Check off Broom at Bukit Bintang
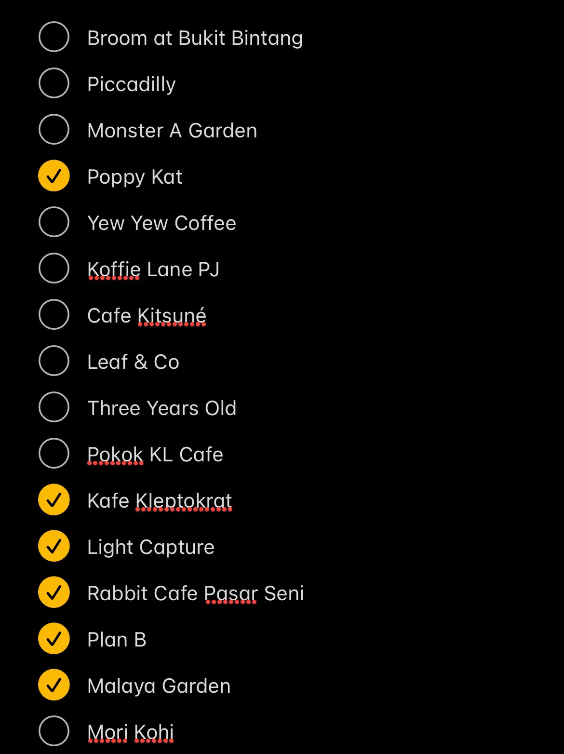 [54, 37]
